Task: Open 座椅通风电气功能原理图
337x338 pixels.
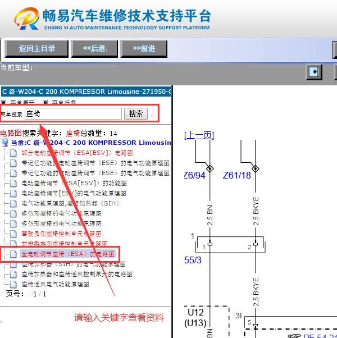Action: pyautogui.click(x=55, y=284)
